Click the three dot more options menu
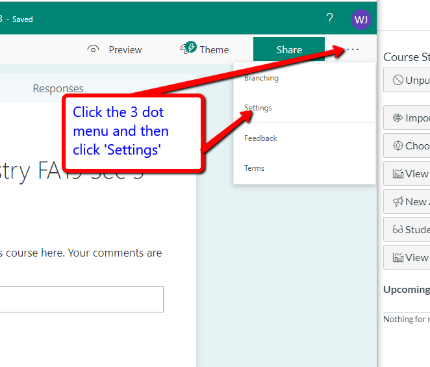 pyautogui.click(x=353, y=49)
